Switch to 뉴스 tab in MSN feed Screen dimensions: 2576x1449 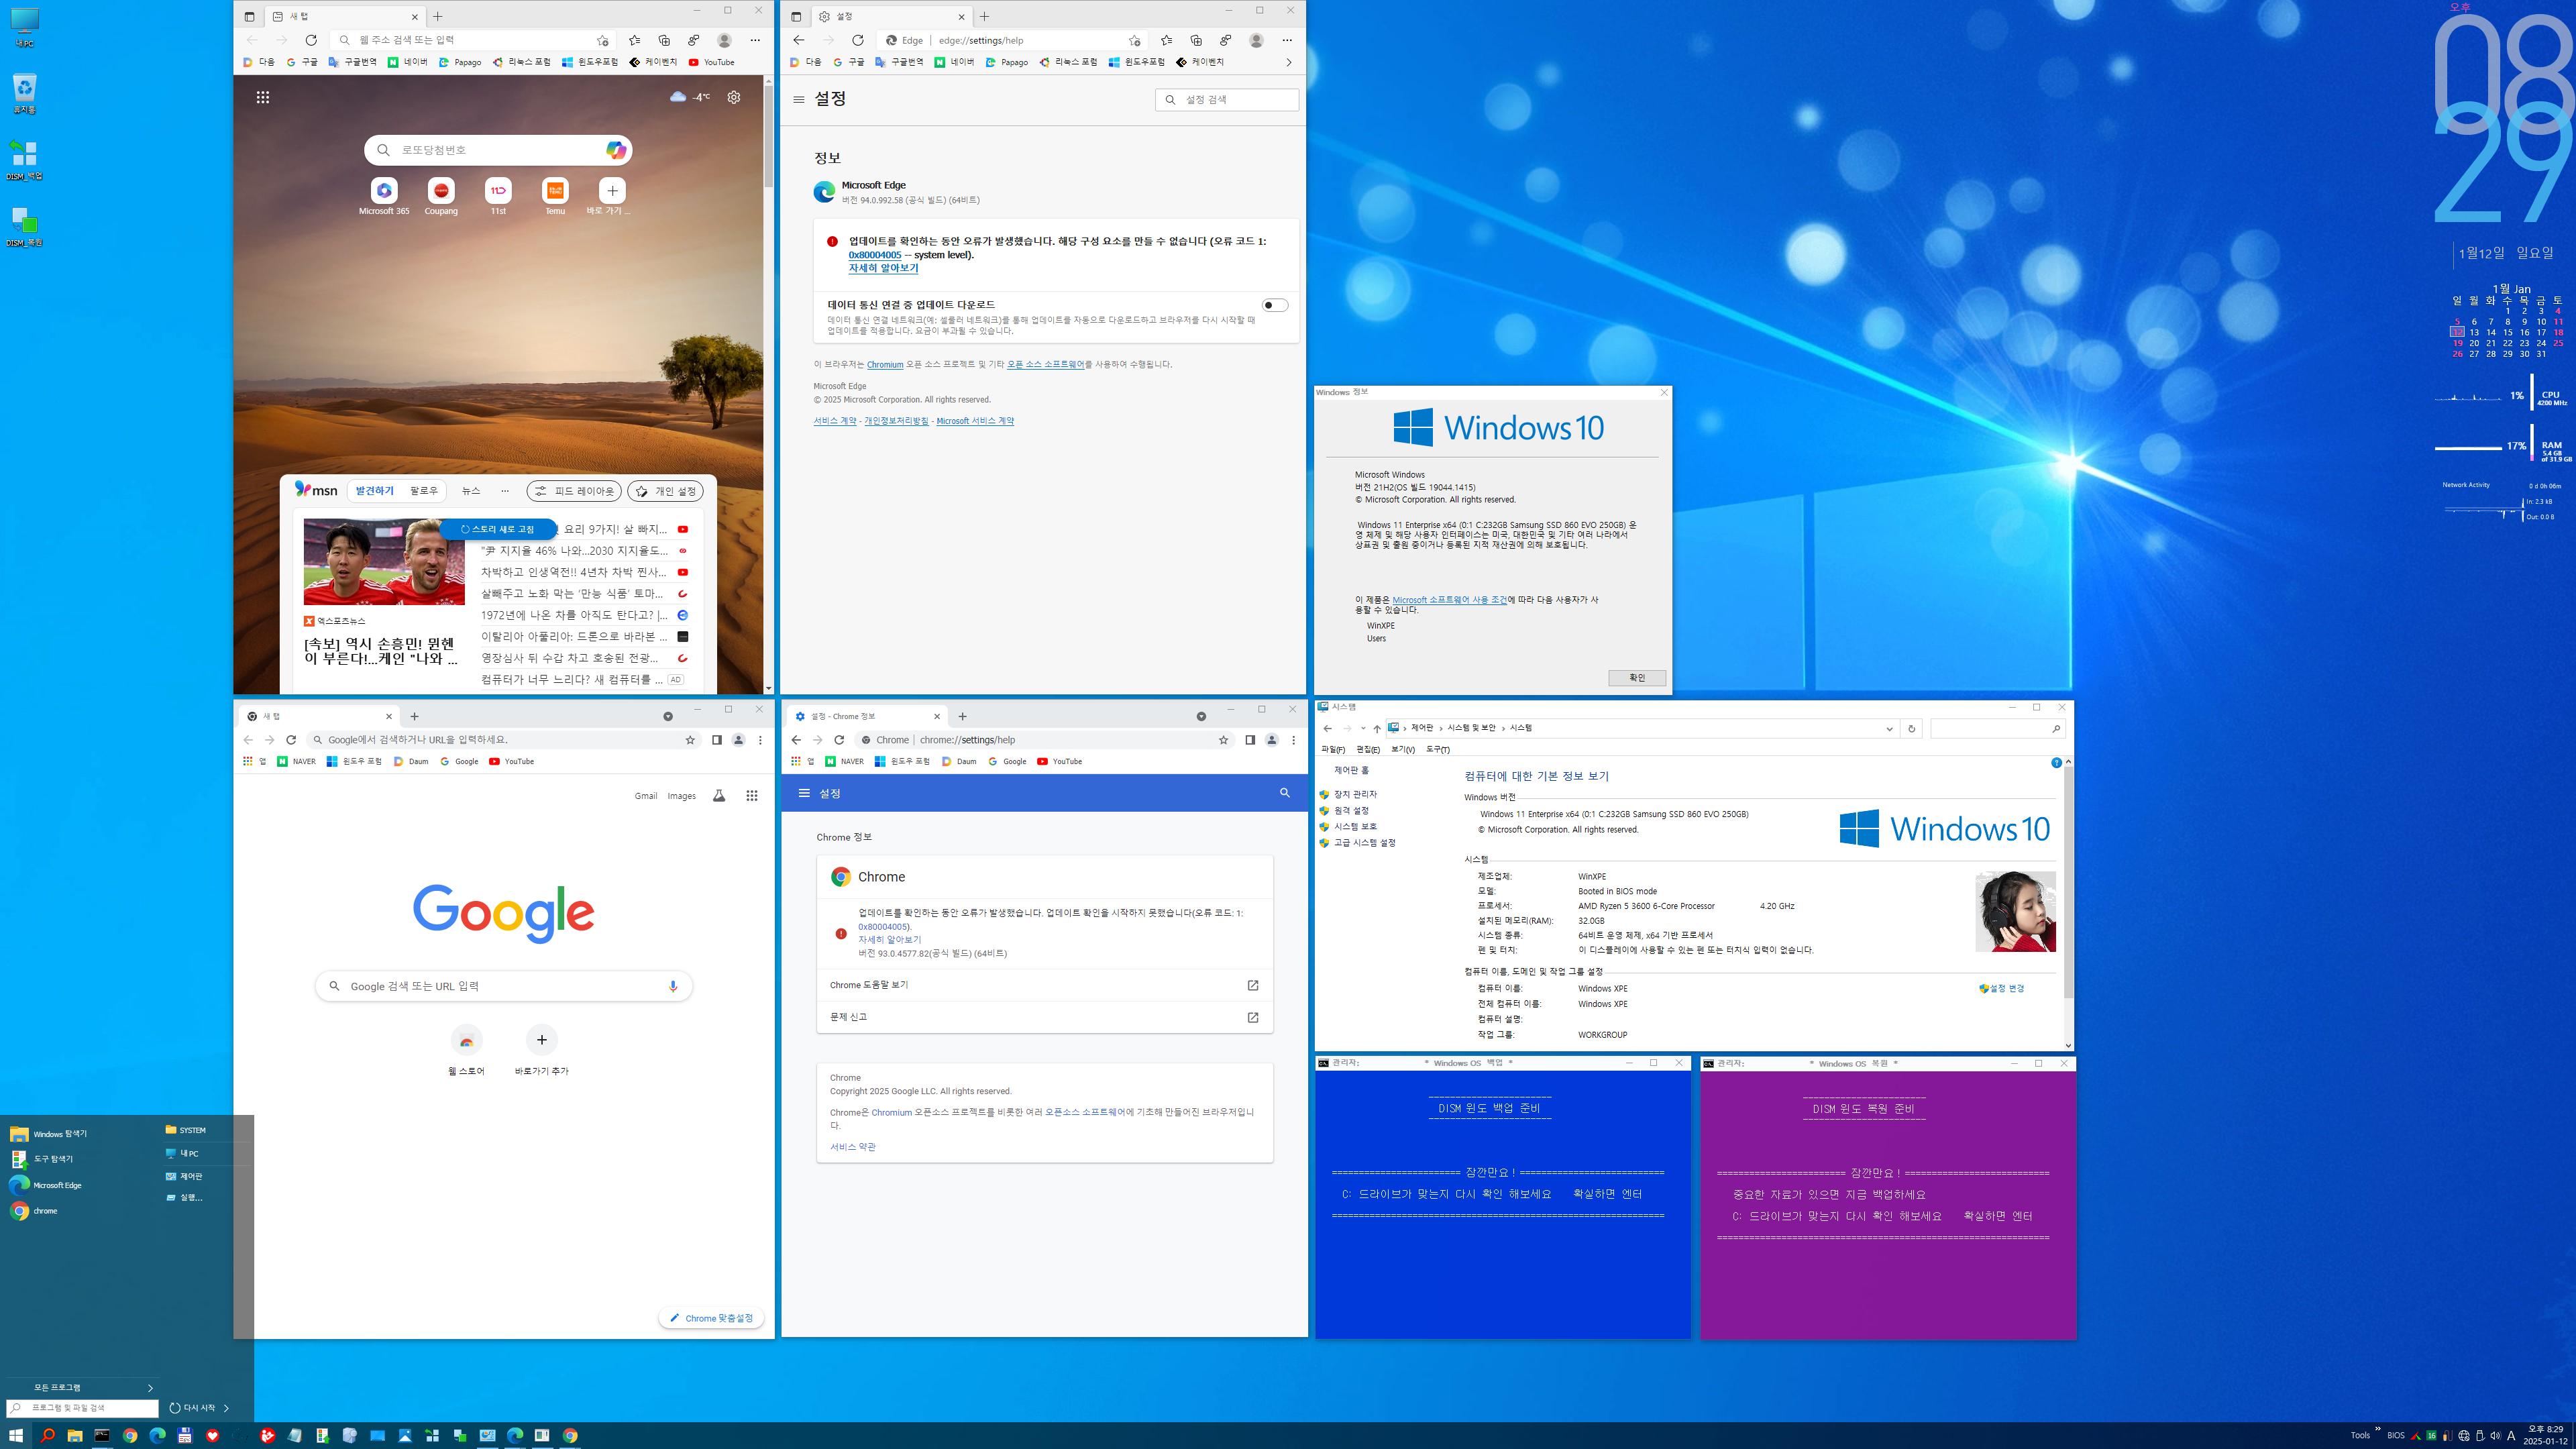pyautogui.click(x=471, y=491)
